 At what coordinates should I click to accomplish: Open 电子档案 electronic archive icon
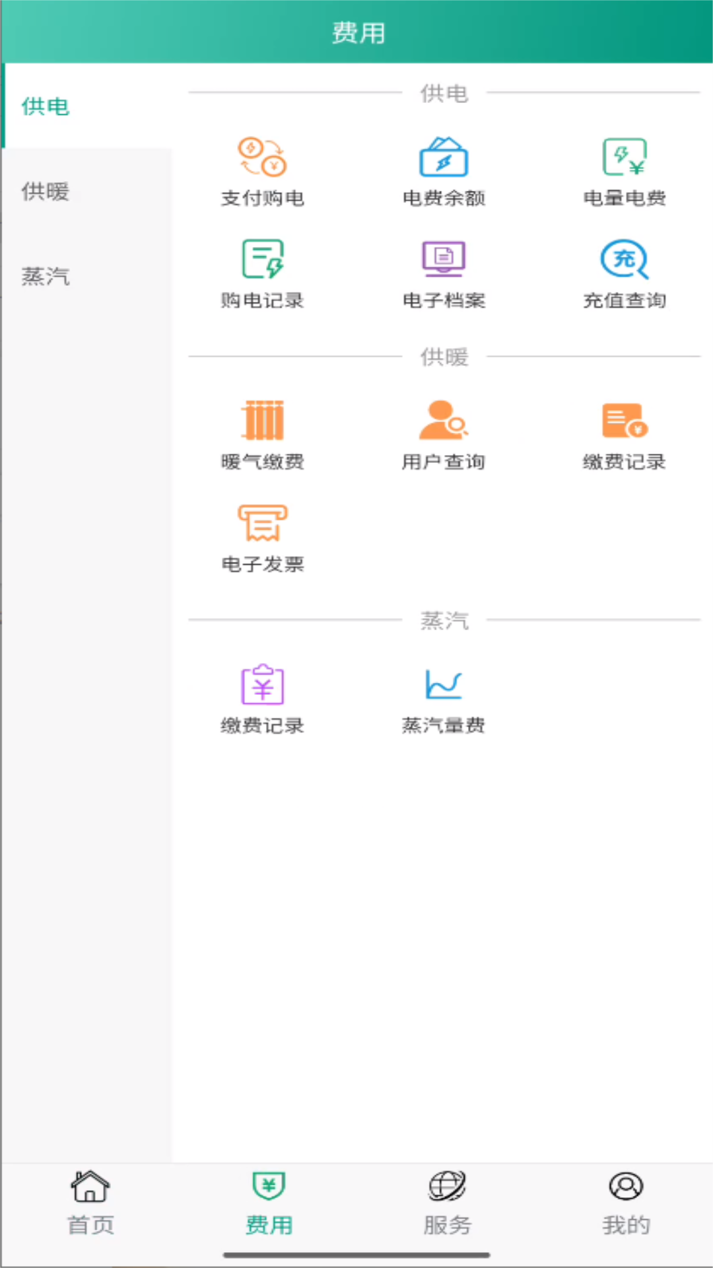pos(444,260)
